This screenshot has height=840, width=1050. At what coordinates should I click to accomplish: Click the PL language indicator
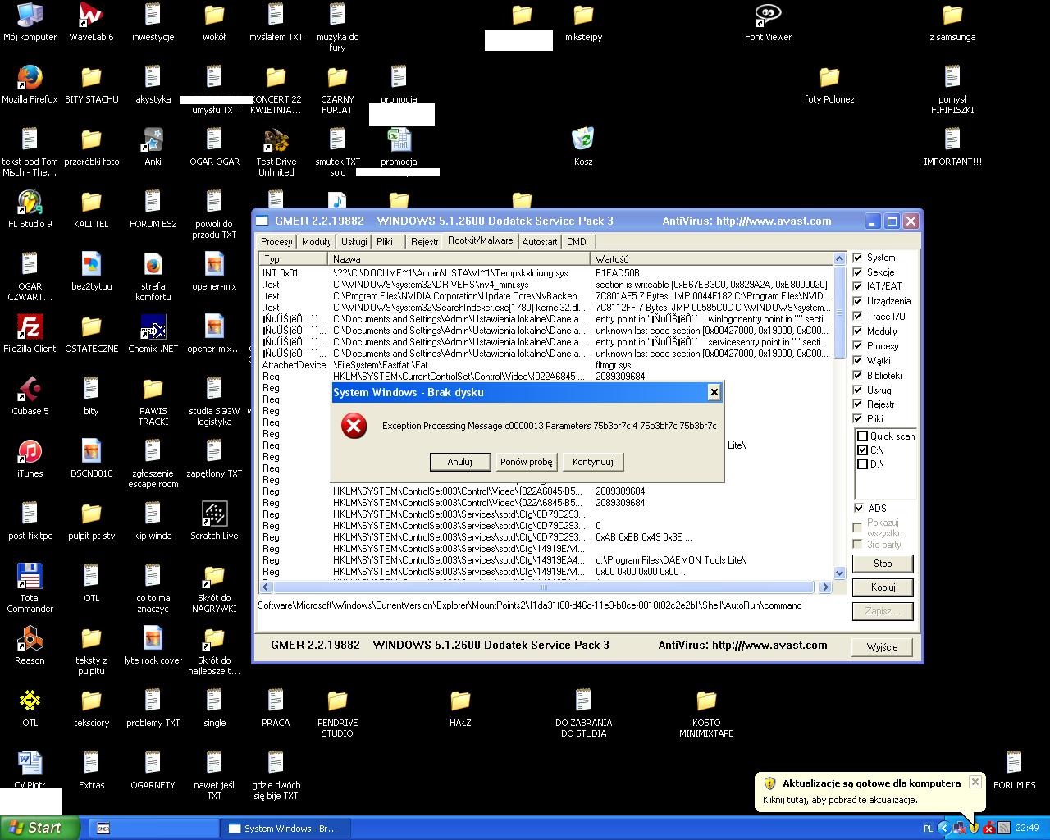928,829
